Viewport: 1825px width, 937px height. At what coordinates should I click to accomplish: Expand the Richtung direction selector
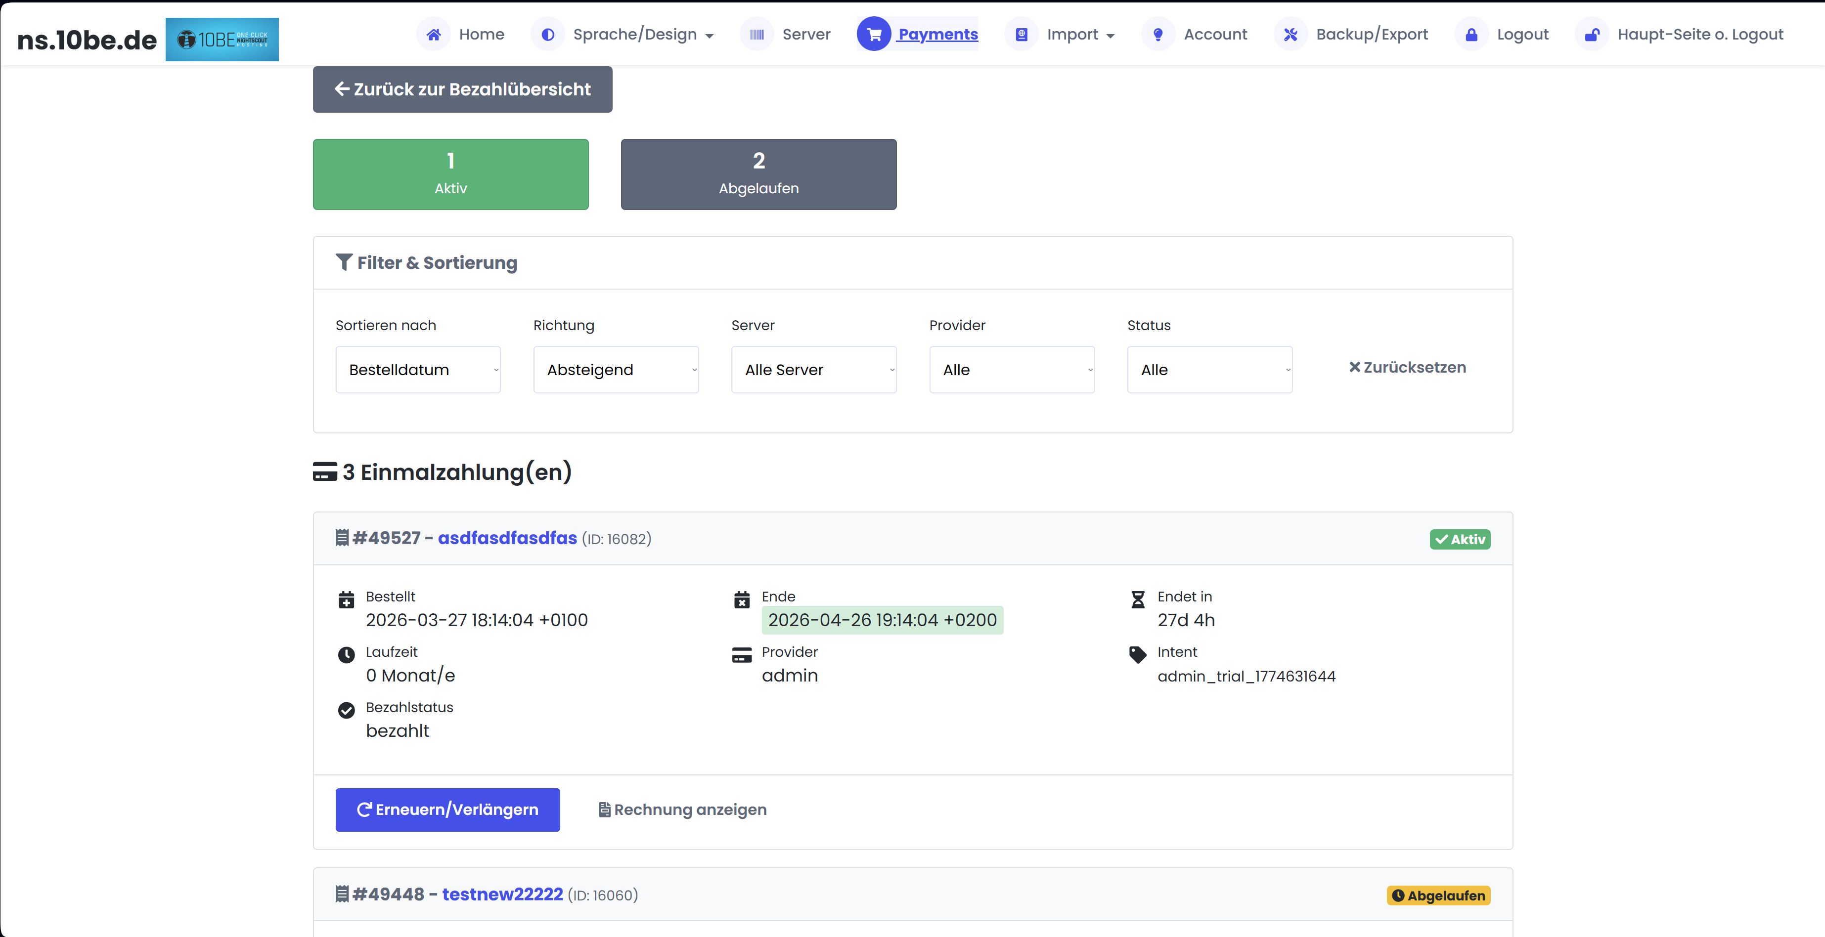click(616, 369)
